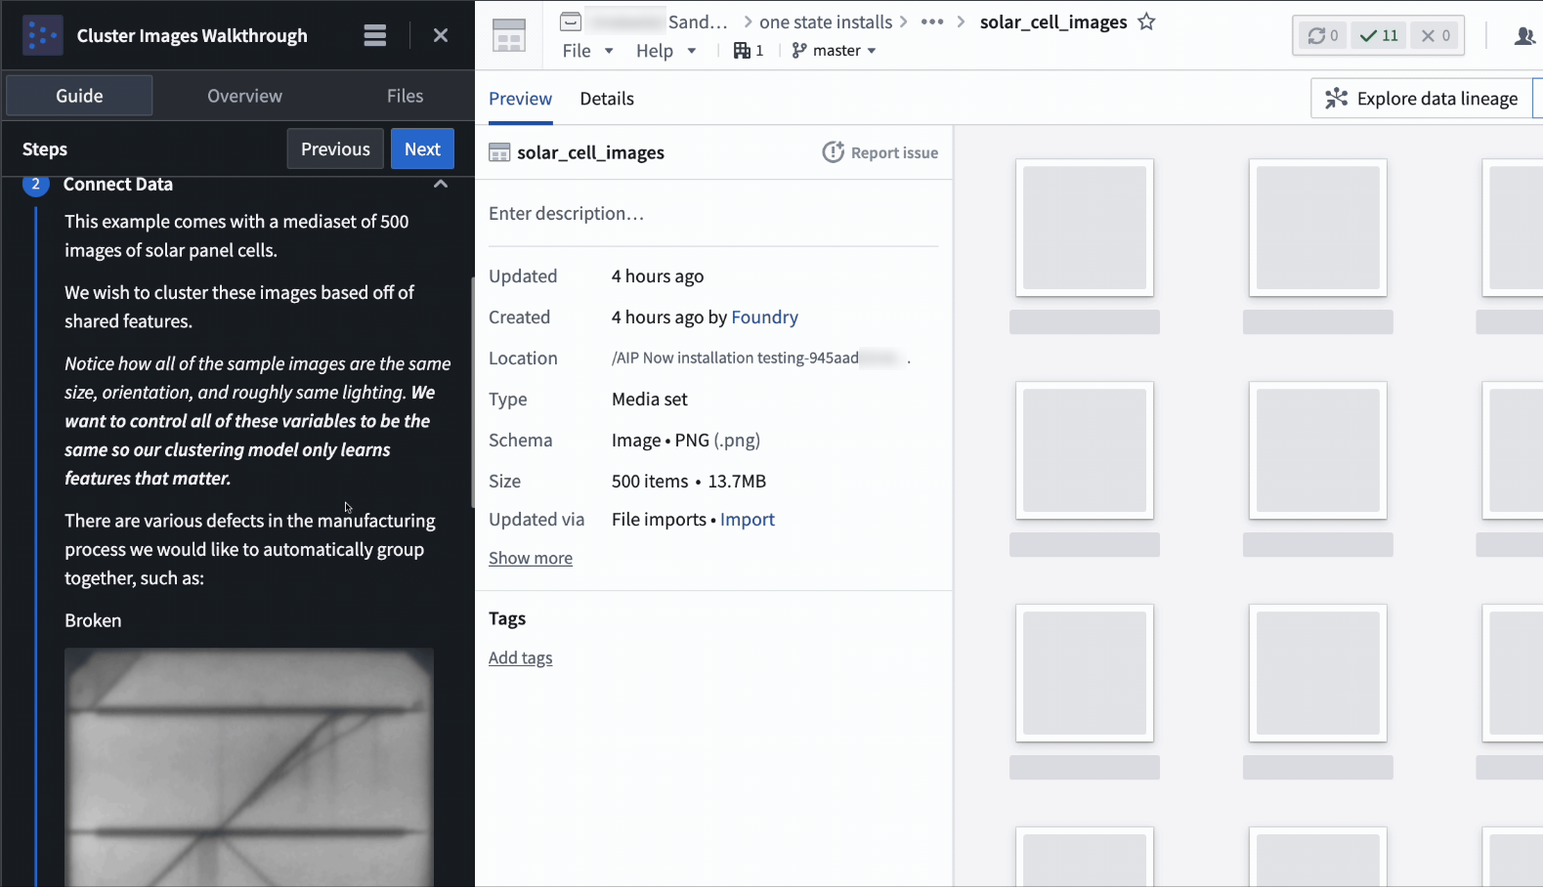Click the Previous step button
This screenshot has height=888, width=1545.
click(x=335, y=148)
